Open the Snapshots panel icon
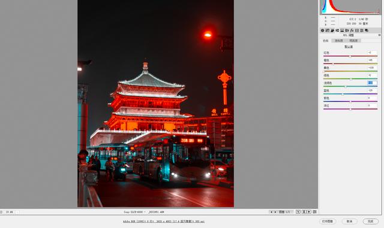The height and width of the screenshot is (228, 384). [x=367, y=31]
